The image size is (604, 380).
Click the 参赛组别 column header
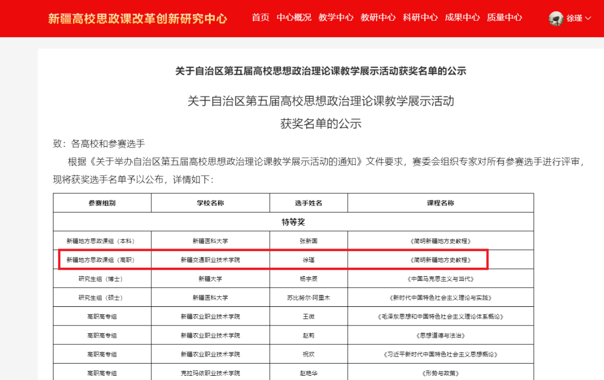(102, 203)
